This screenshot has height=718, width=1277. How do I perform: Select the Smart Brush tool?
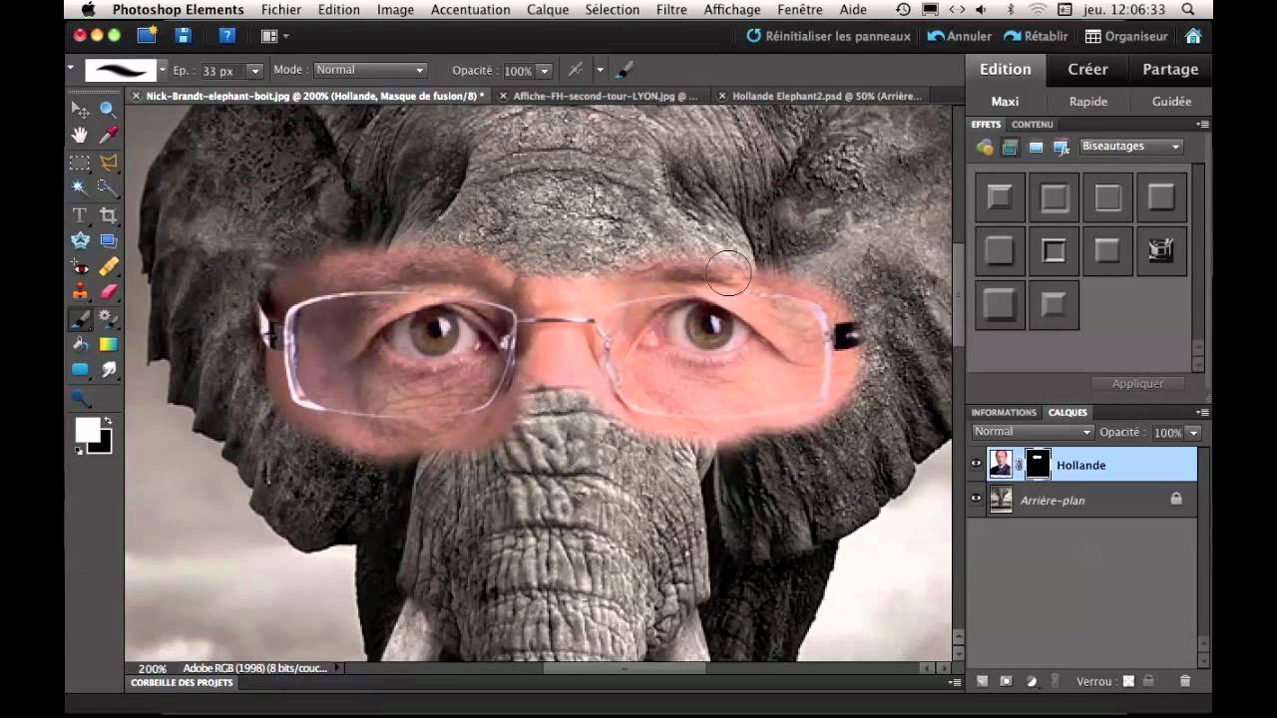108,319
